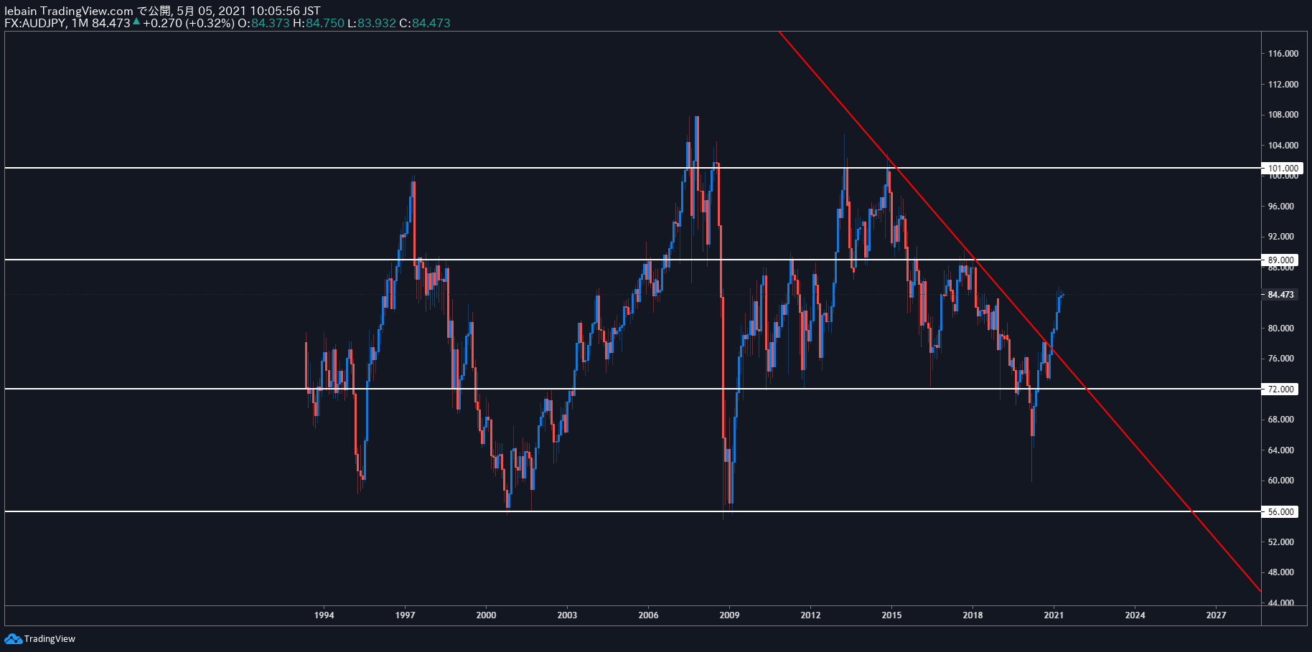The image size is (1312, 652).
Task: Click the 2027 date axis label
Action: coord(1216,615)
